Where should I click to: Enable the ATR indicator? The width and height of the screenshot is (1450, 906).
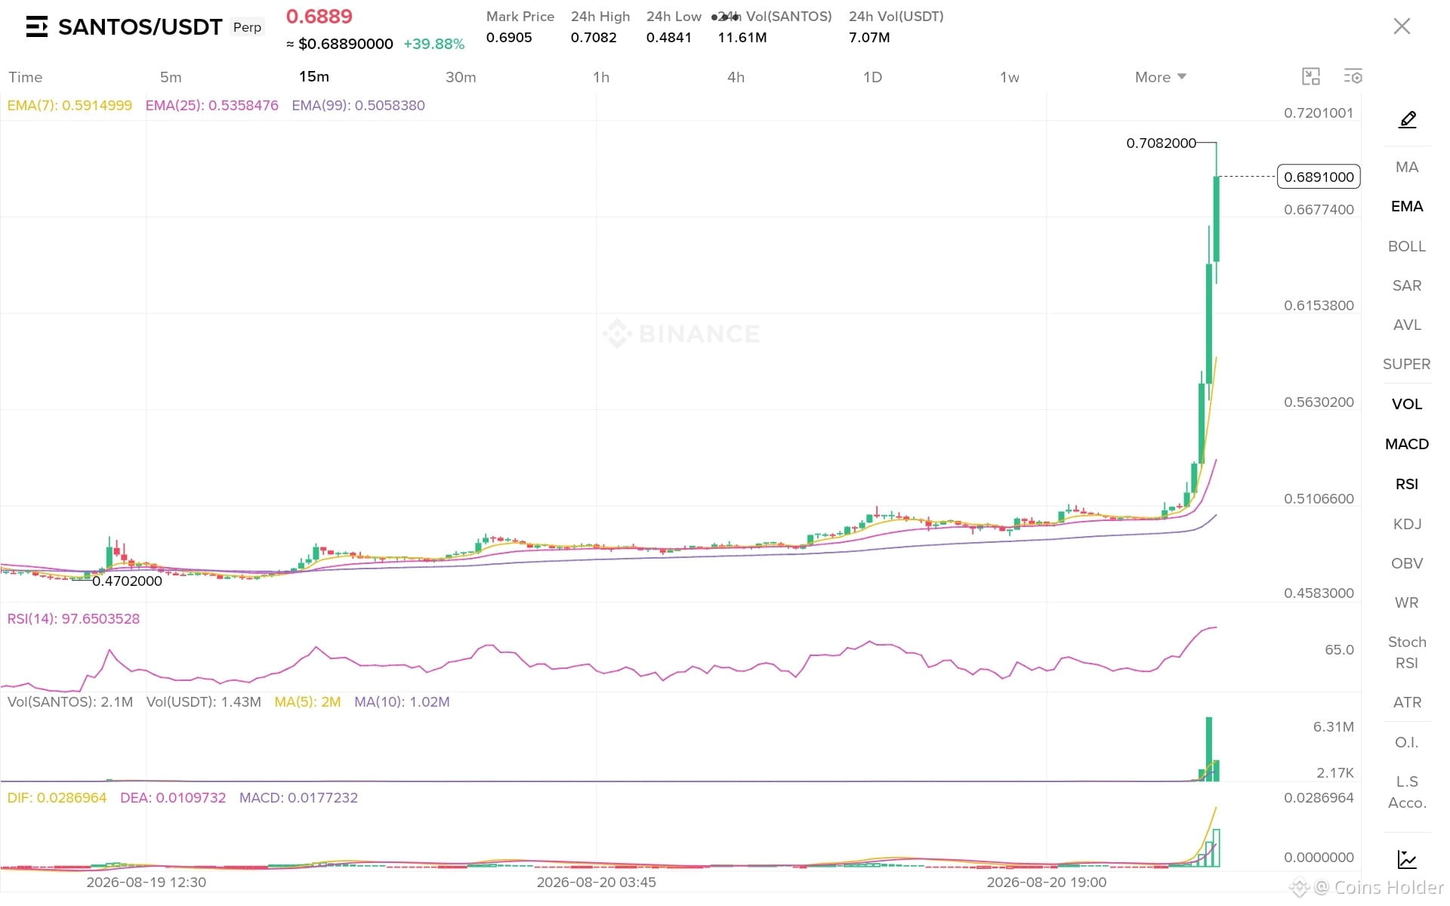tap(1407, 702)
